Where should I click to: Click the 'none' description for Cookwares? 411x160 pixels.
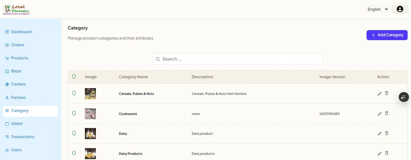pos(196,114)
